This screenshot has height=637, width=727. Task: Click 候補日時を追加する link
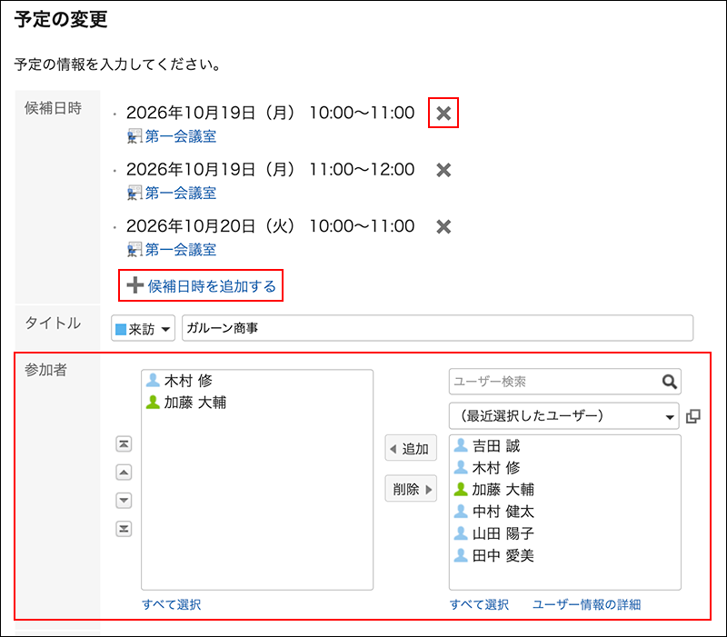click(x=212, y=286)
